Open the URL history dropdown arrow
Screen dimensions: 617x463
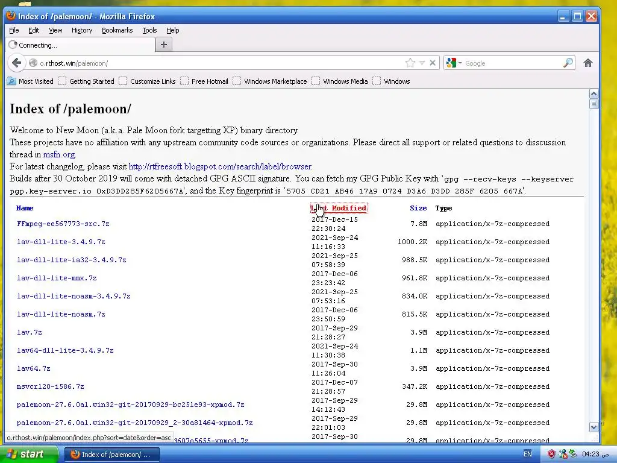(x=422, y=63)
